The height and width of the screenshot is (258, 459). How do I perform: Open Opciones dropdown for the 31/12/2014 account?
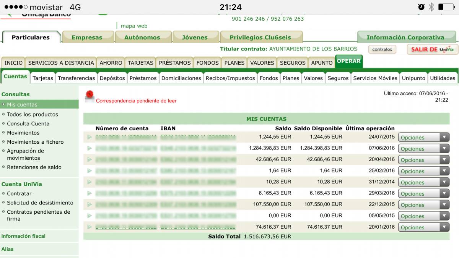click(x=423, y=182)
